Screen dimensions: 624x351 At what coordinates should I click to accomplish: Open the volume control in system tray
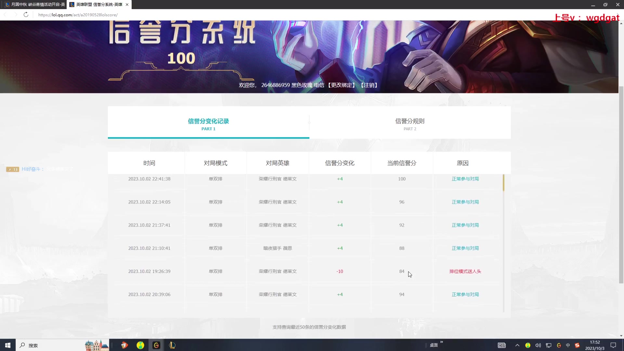tap(538, 345)
